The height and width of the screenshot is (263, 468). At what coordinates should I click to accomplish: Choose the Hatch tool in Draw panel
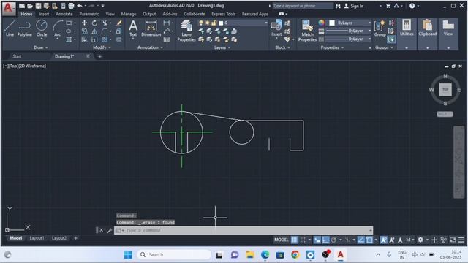[69, 39]
